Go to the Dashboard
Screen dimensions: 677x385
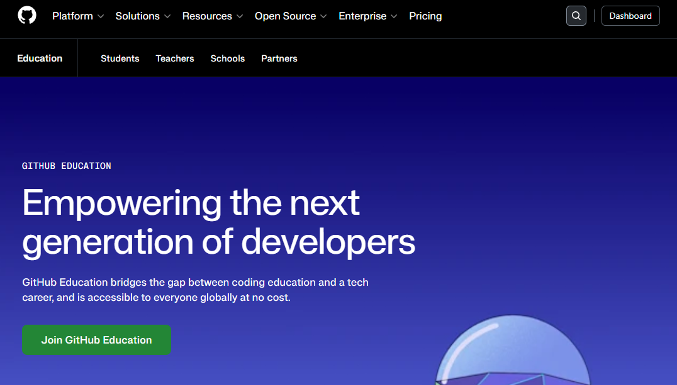point(630,16)
